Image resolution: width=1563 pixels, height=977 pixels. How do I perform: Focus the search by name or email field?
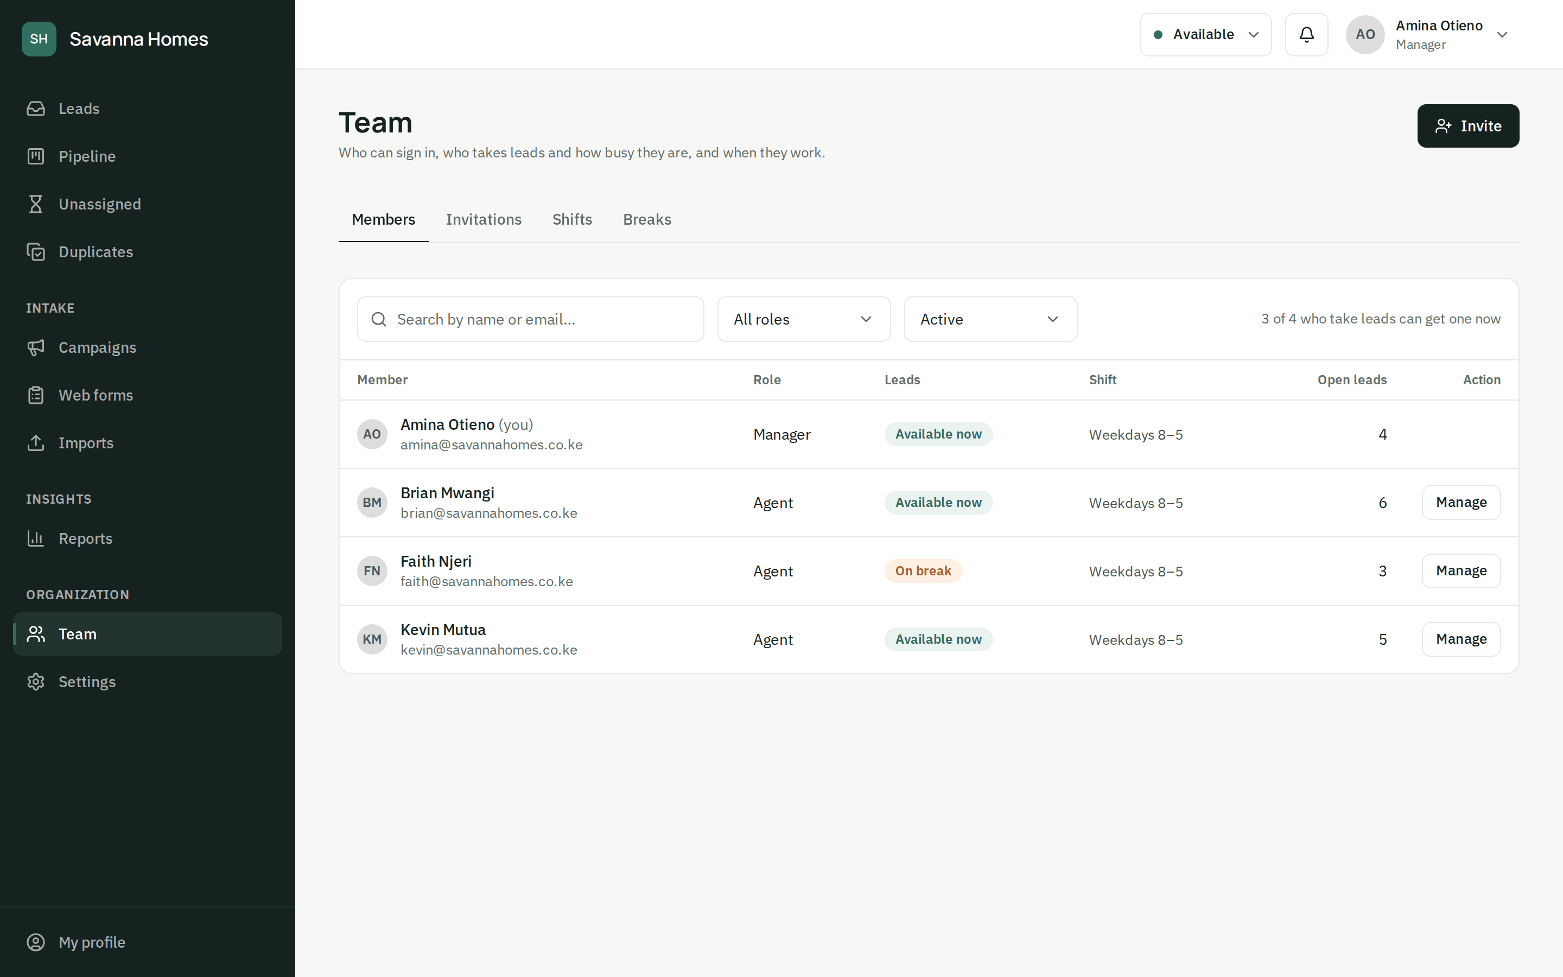point(530,319)
